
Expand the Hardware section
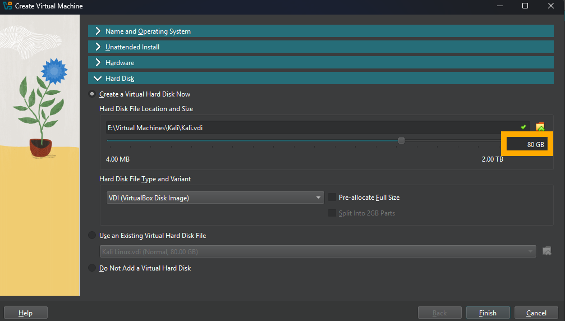coord(321,63)
